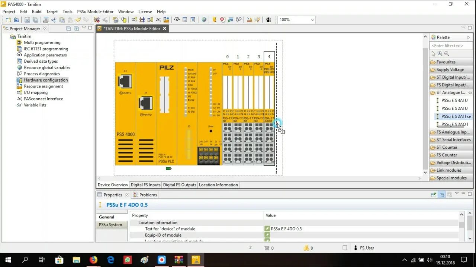476x267 pixels.
Task: Open the Properties view menu triangle
Action: pos(457,193)
